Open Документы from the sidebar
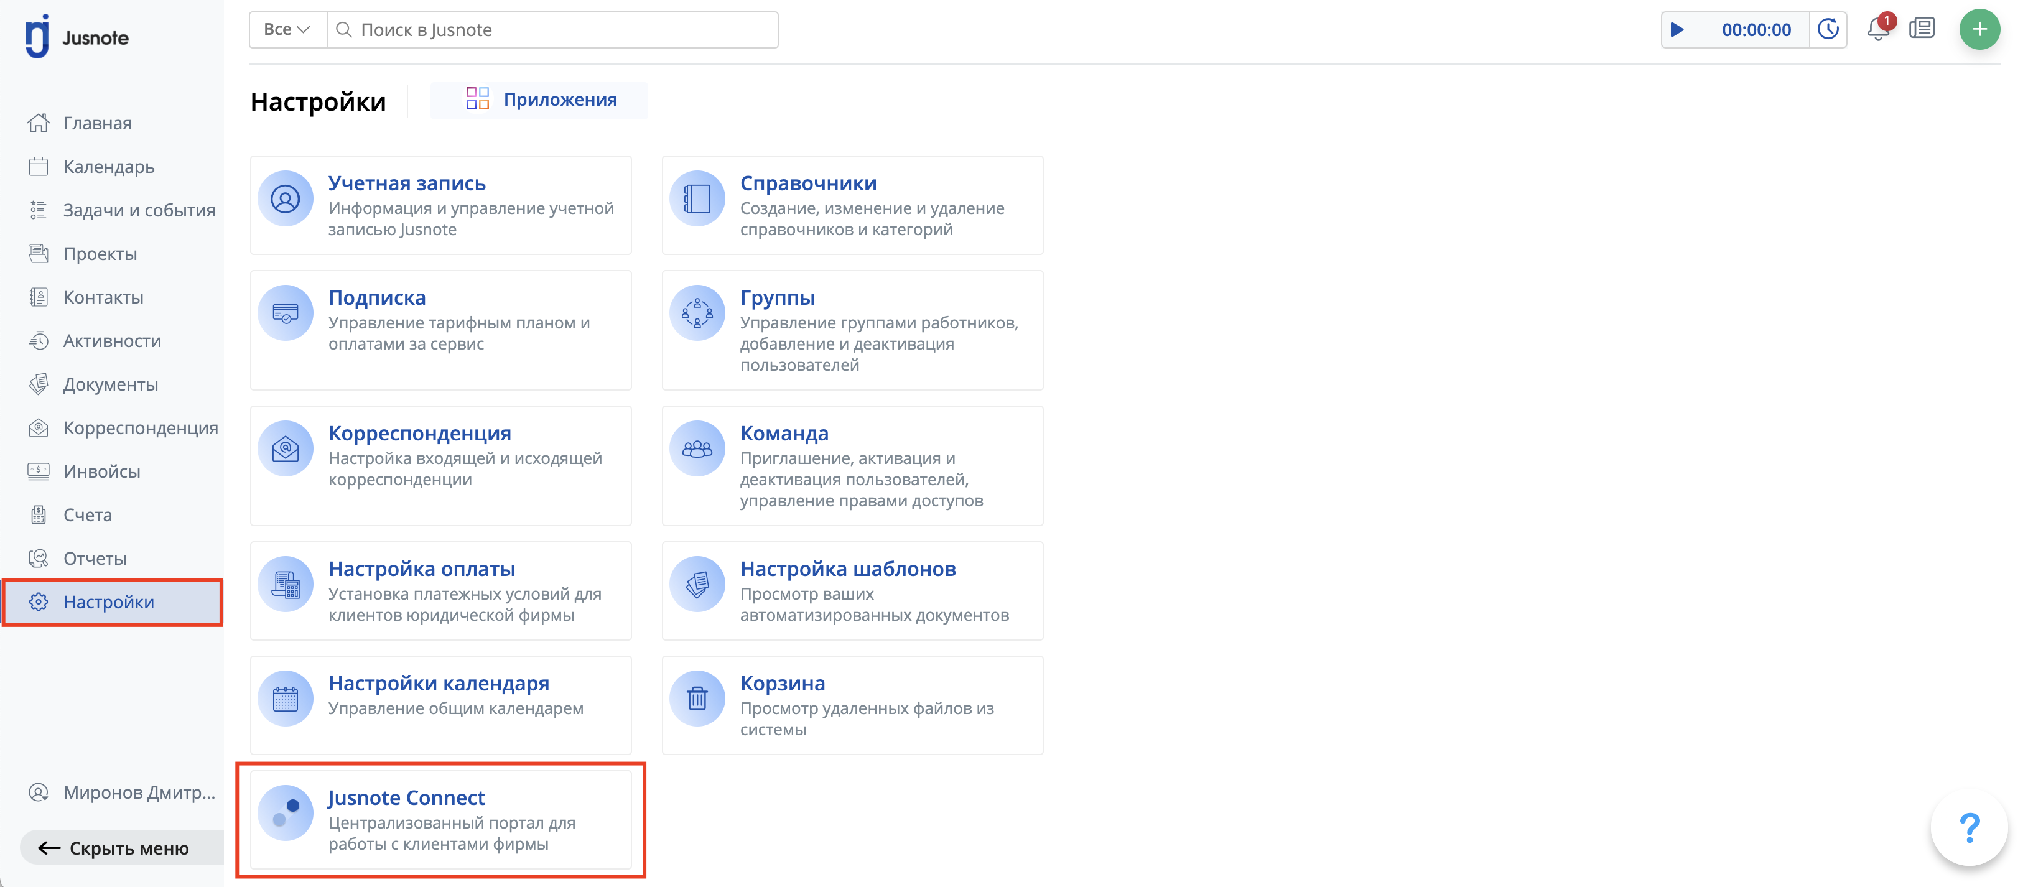This screenshot has width=2028, height=887. [110, 384]
